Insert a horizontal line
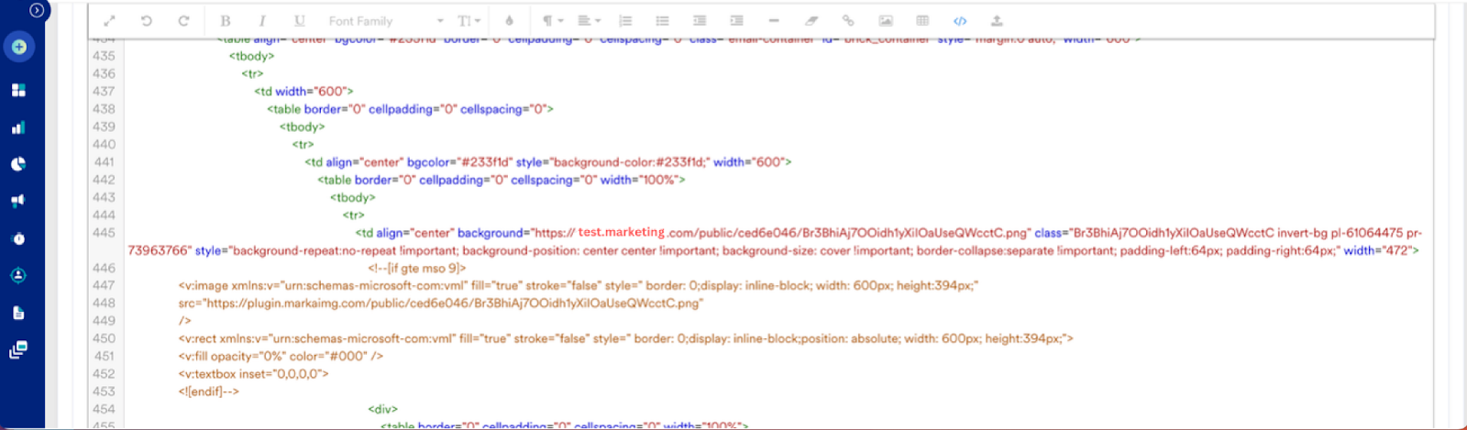1467x430 pixels. pos(774,20)
